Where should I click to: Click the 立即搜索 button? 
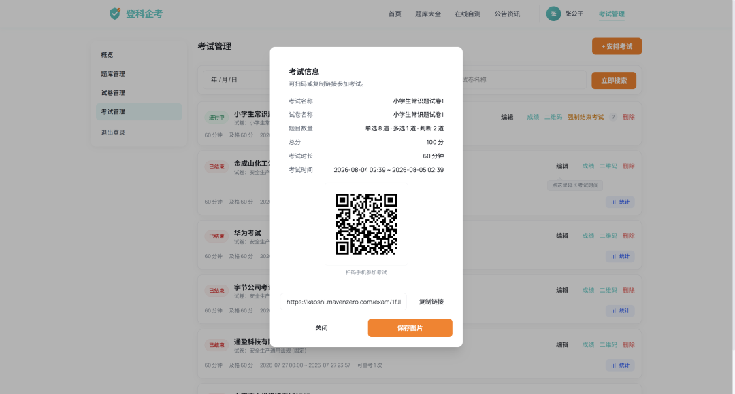pyautogui.click(x=614, y=80)
